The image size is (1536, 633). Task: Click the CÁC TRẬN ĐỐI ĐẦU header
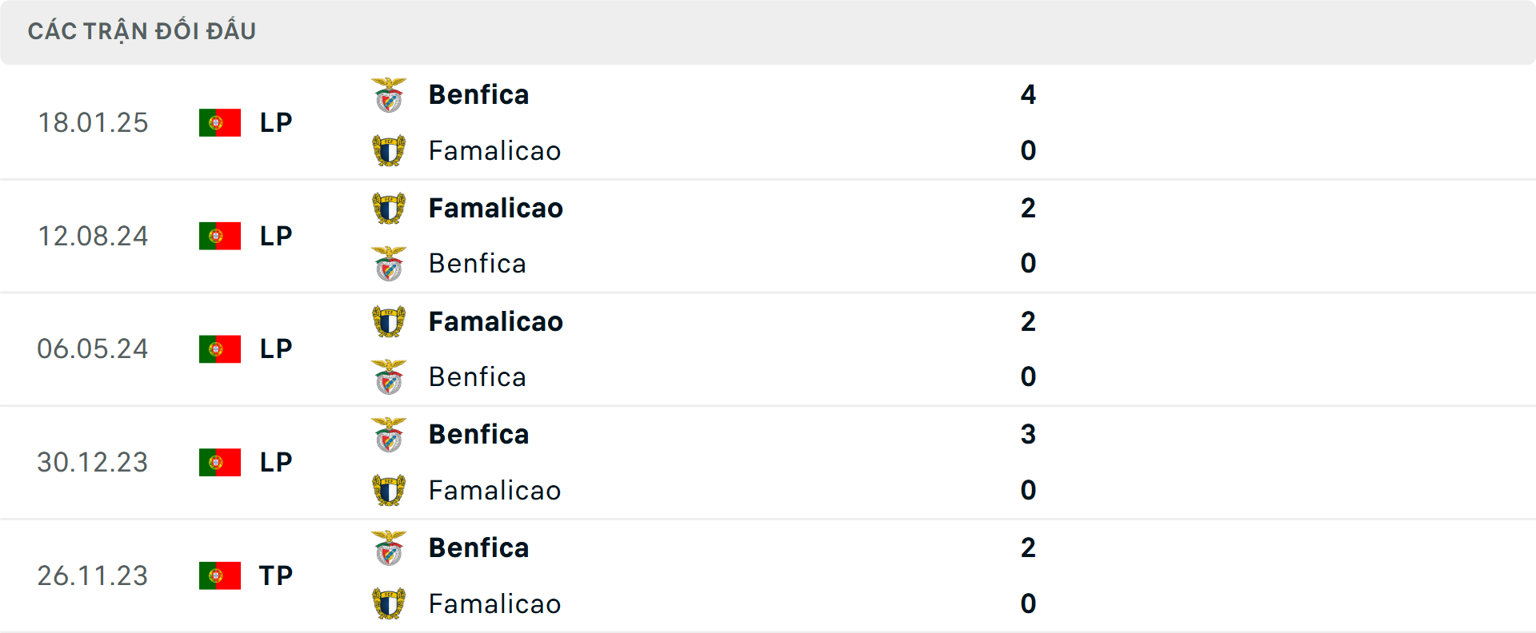[142, 30]
